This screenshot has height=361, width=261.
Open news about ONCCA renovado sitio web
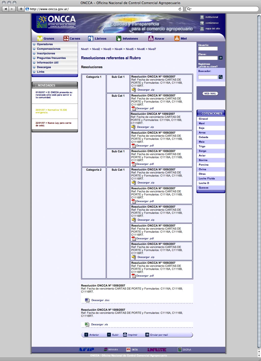tap(54, 95)
